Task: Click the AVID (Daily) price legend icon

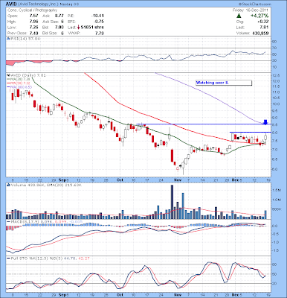Action: pos(7,75)
